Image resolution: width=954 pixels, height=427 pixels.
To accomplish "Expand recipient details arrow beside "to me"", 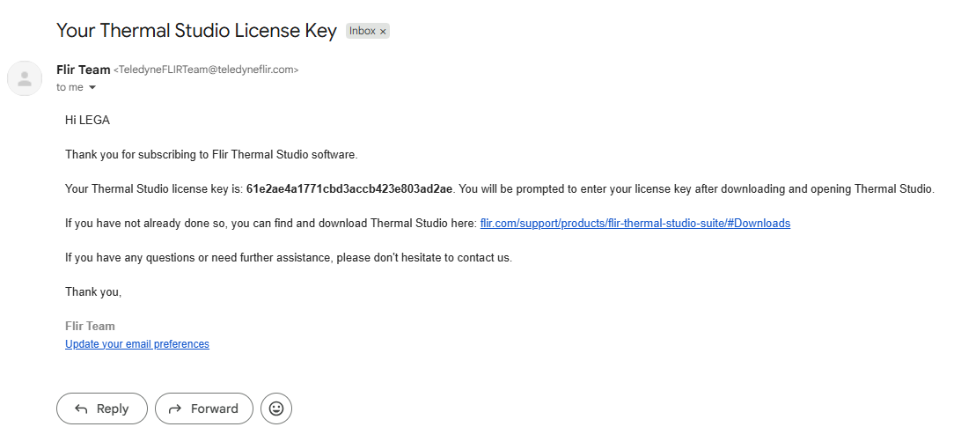I will (x=92, y=88).
